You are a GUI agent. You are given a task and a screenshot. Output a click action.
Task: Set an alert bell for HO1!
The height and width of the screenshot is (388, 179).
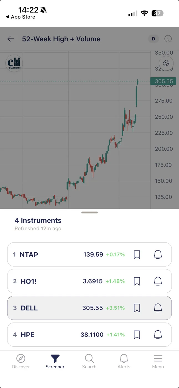[158, 281]
